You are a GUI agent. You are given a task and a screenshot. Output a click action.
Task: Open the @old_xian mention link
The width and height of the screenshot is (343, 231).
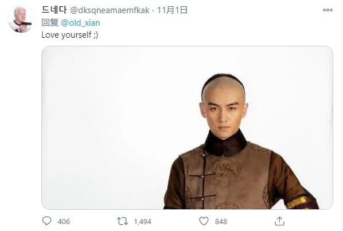[80, 23]
